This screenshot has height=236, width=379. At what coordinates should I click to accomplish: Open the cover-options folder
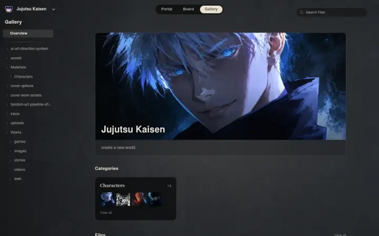point(22,86)
